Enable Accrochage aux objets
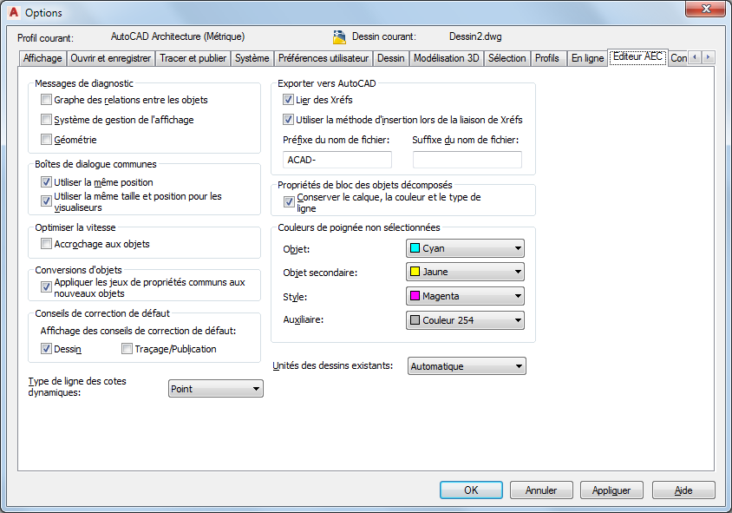The width and height of the screenshot is (732, 513). tap(46, 243)
